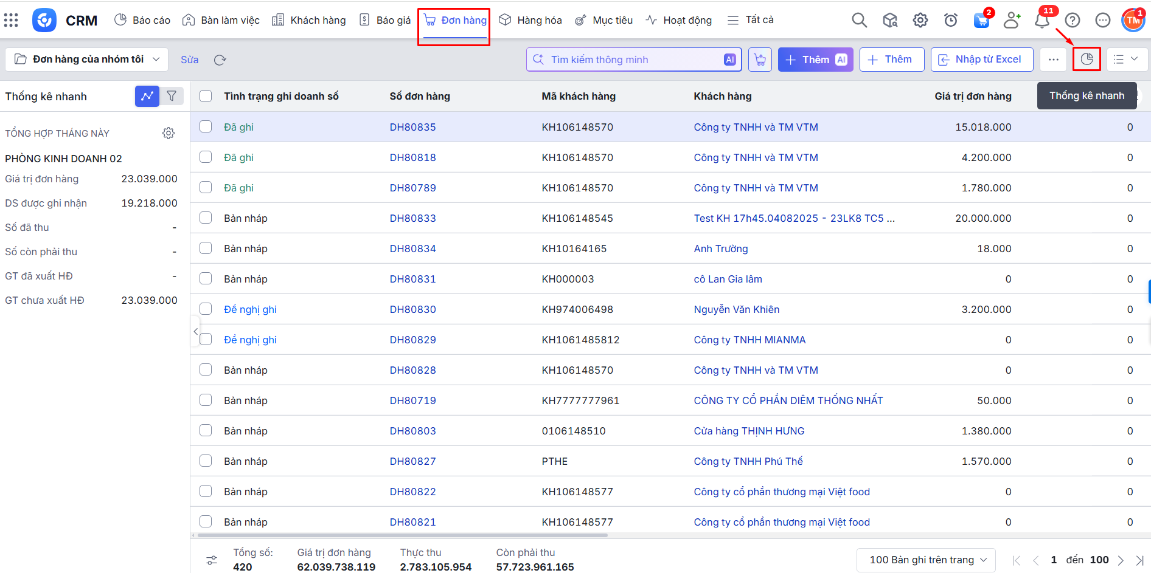Open the filter funnel in statistics panel
The image size is (1151, 573).
click(172, 96)
